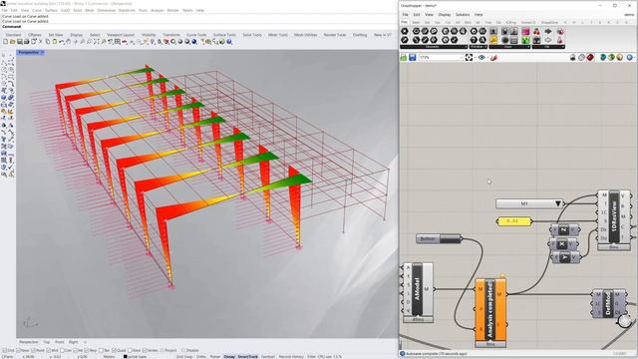The width and height of the screenshot is (638, 359).
Task: Click black layer color swatch in status bar
Action: pyautogui.click(x=126, y=357)
